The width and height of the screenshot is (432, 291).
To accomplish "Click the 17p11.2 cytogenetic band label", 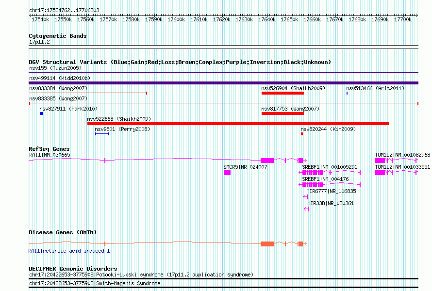I will click(x=39, y=42).
